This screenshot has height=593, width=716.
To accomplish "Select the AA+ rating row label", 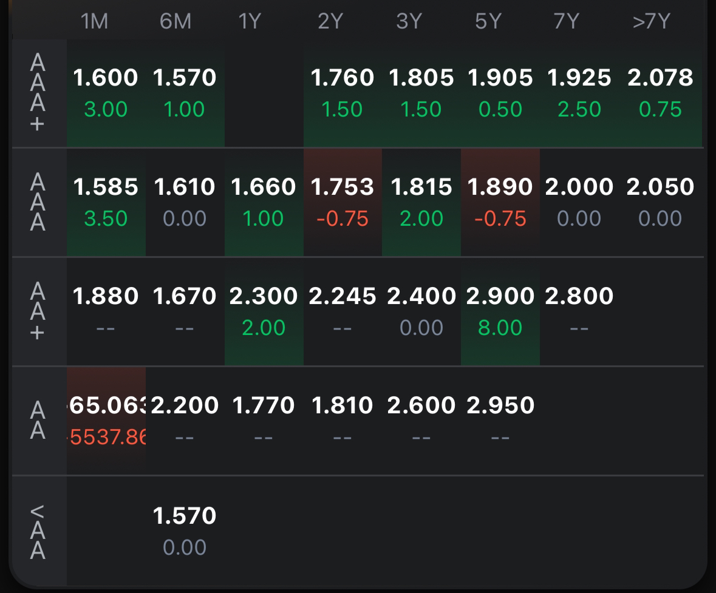I will click(38, 311).
